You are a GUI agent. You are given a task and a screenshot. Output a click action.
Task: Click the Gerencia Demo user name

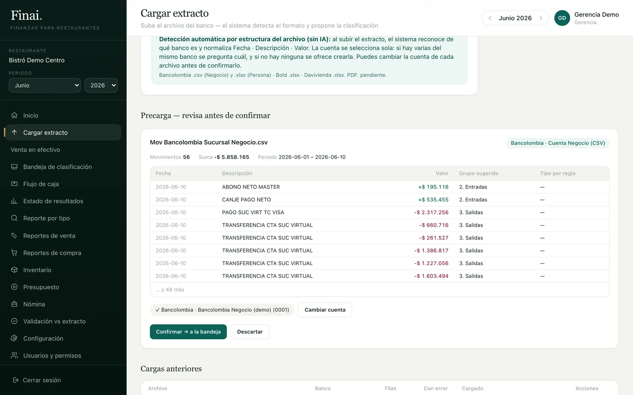(x=596, y=15)
